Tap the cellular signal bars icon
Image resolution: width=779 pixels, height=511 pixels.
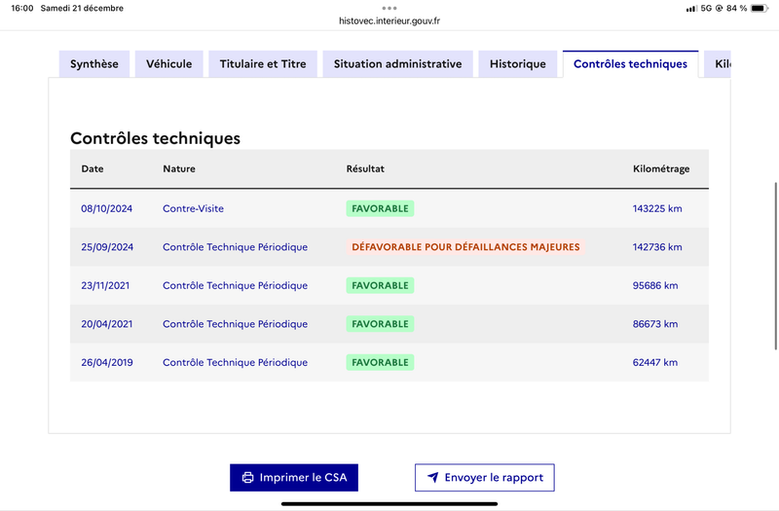(x=690, y=9)
